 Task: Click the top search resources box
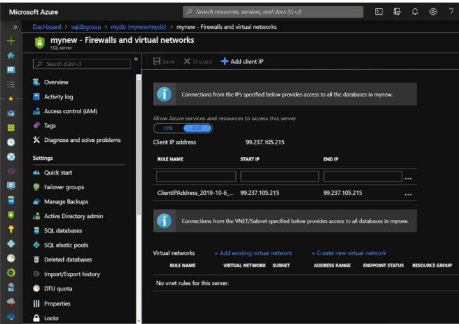273,12
